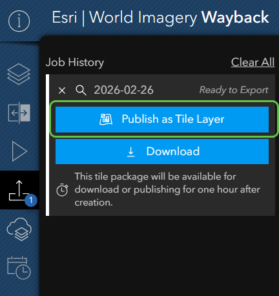The width and height of the screenshot is (279, 296).
Task: Zoom to job extent with magnifier icon
Action: pyautogui.click(x=81, y=90)
